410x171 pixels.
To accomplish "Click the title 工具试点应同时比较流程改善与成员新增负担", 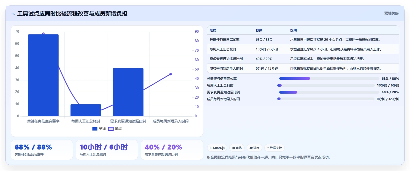I will (x=72, y=13).
